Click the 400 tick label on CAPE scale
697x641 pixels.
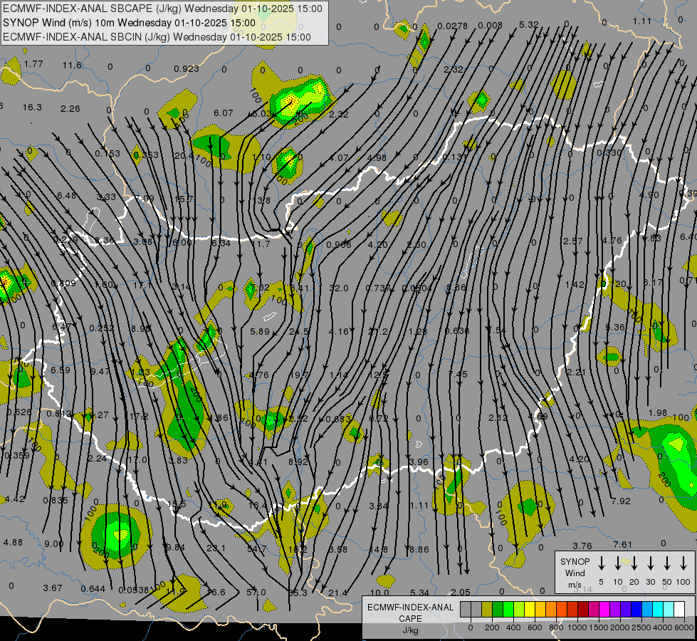click(x=513, y=627)
